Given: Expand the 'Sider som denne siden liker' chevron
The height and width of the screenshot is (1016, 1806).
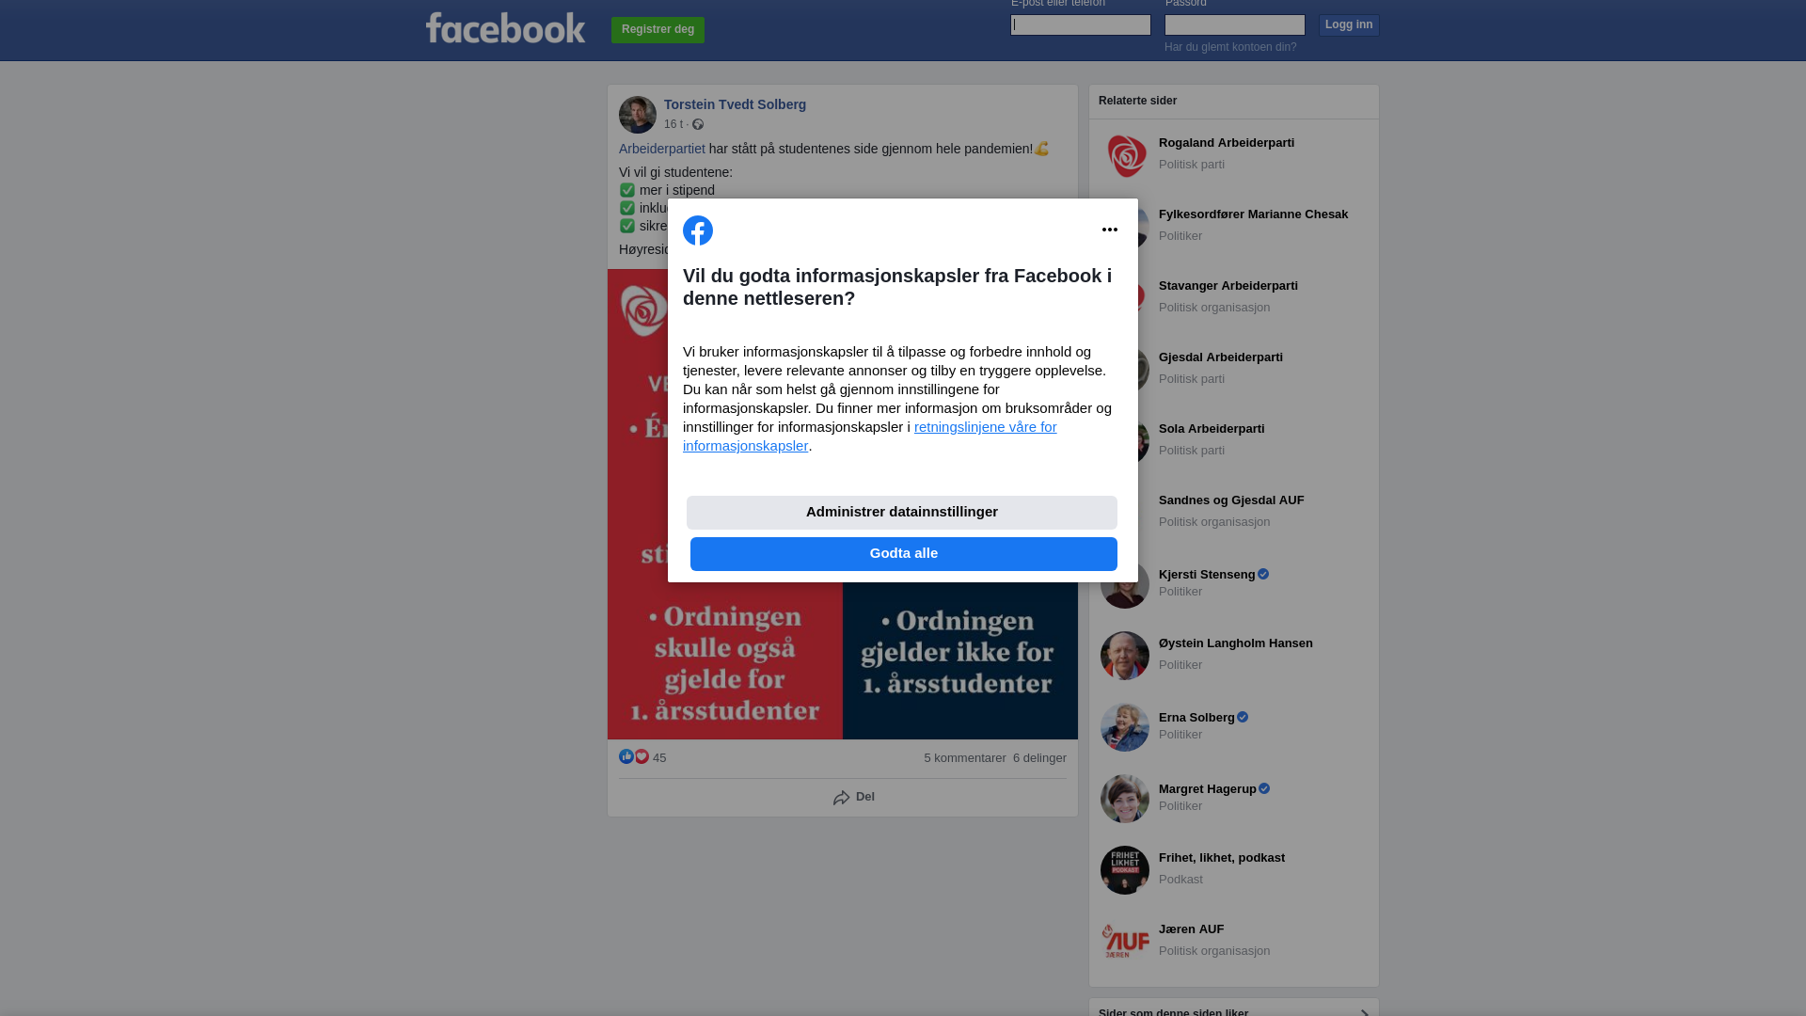Looking at the screenshot, I should tap(1365, 1012).
